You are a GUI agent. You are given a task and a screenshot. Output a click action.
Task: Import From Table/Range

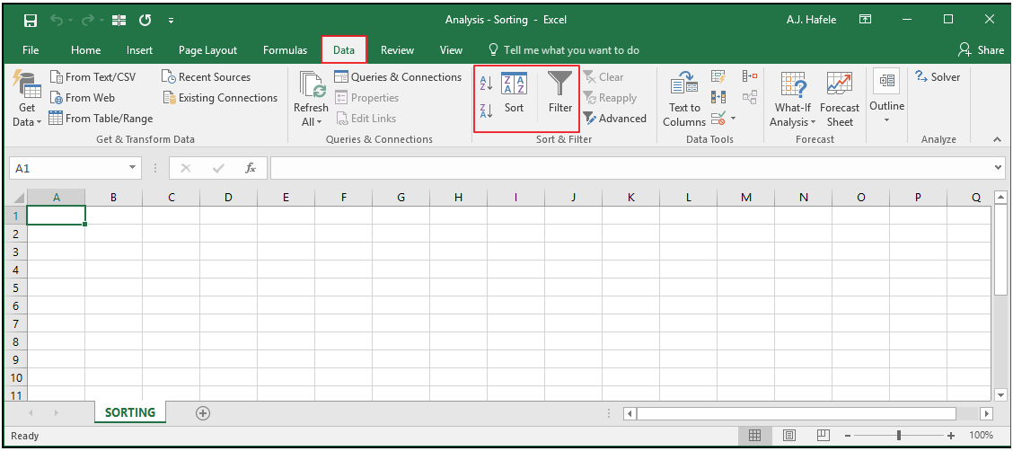pyautogui.click(x=101, y=119)
